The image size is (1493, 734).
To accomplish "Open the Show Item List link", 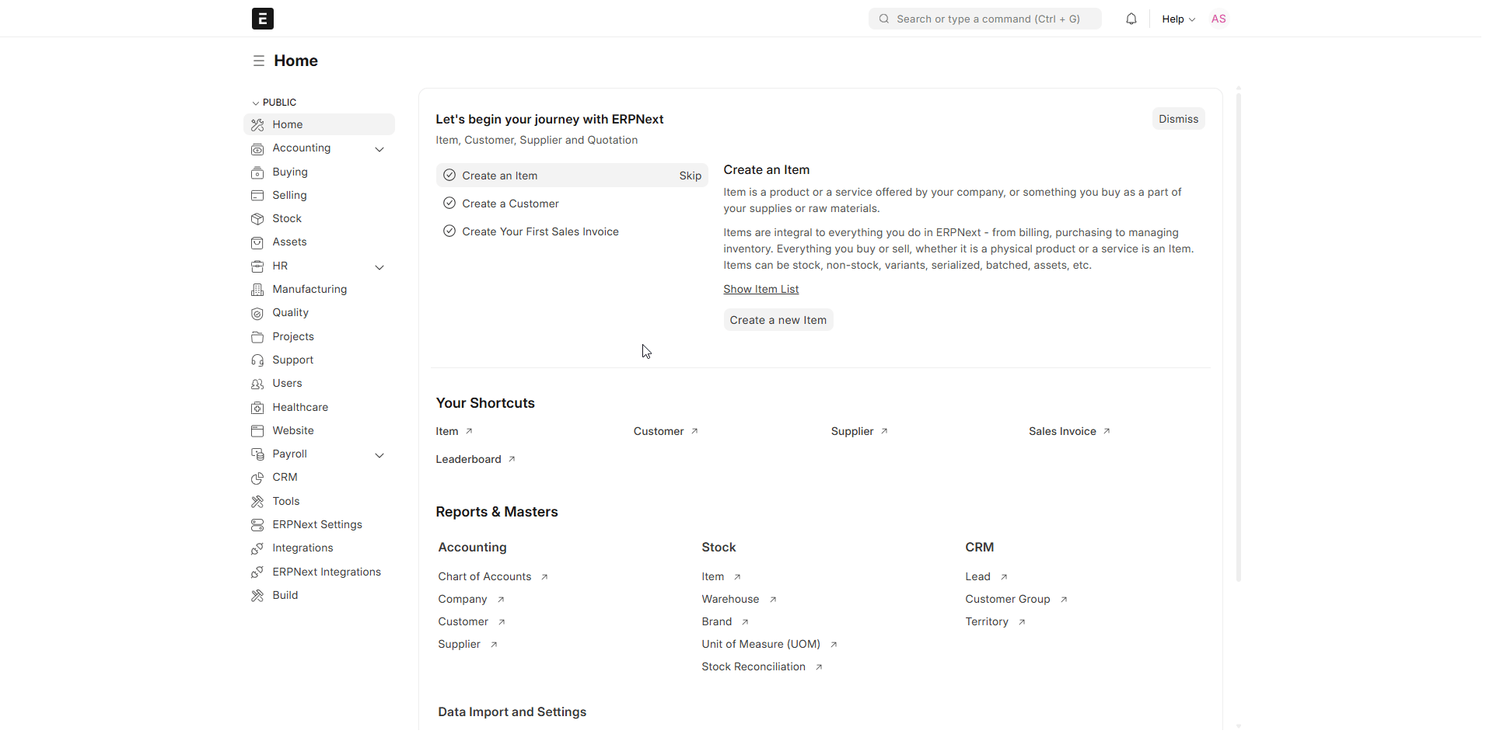I will coord(761,289).
